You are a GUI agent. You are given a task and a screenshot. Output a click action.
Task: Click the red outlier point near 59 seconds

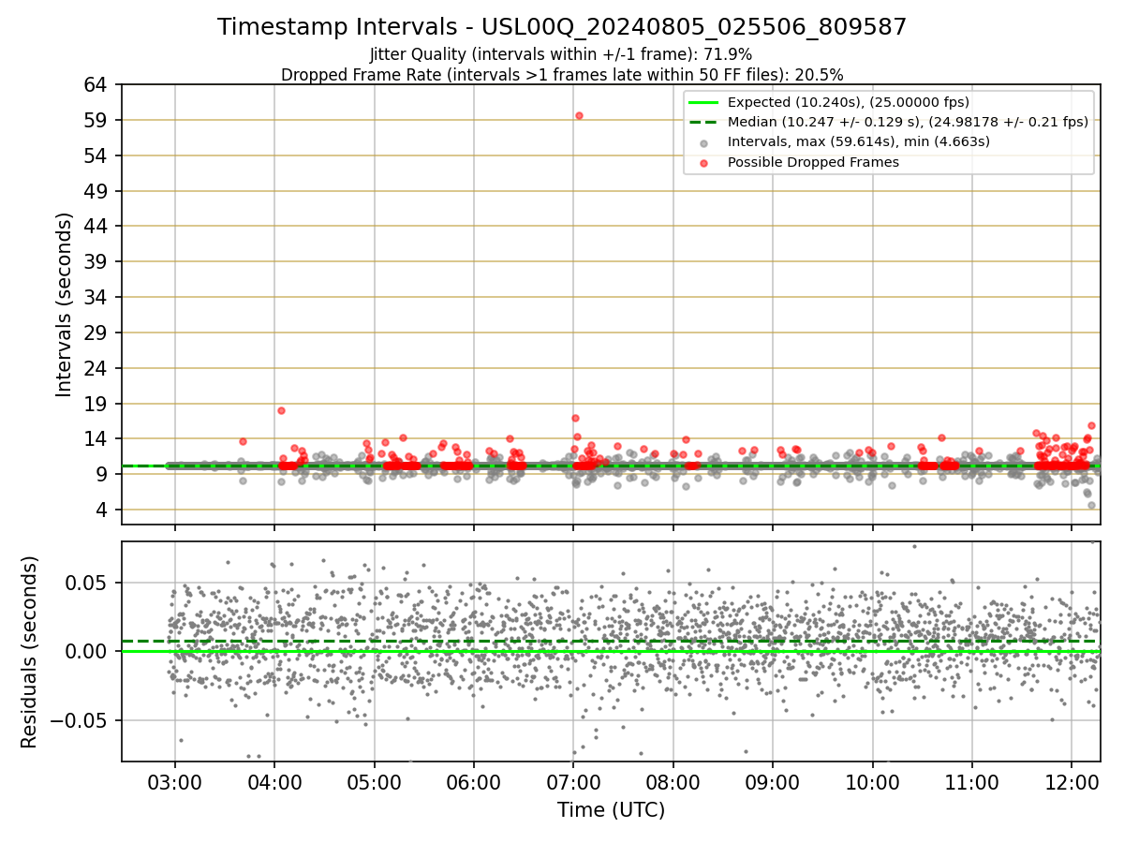pos(579,115)
